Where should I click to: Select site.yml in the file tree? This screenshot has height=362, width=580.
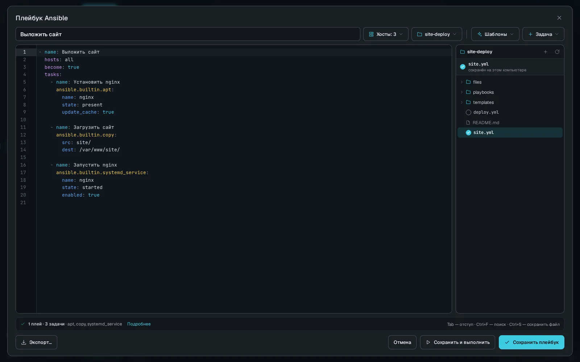click(510, 132)
